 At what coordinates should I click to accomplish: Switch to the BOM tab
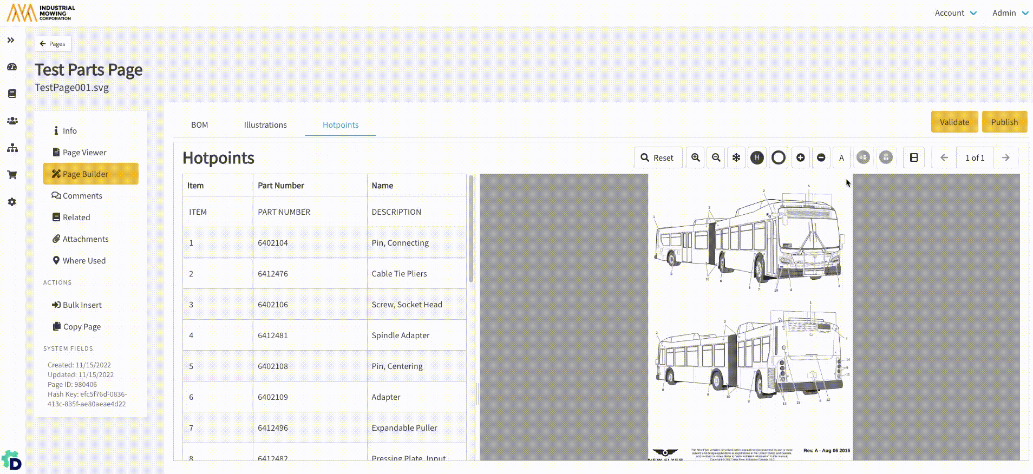coord(199,125)
